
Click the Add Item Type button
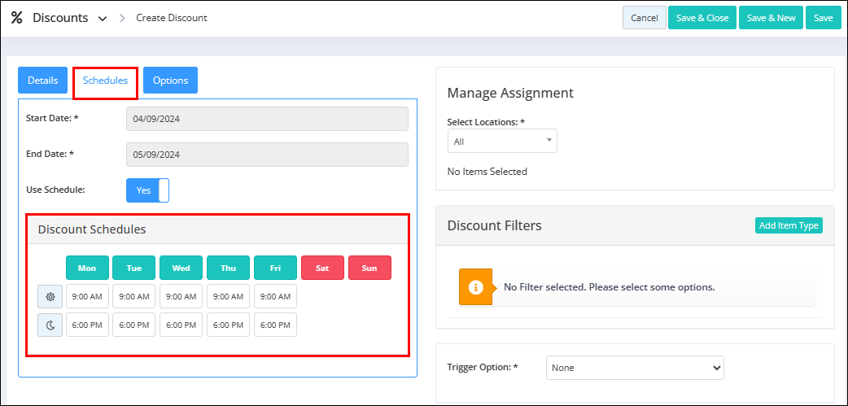[x=789, y=225]
